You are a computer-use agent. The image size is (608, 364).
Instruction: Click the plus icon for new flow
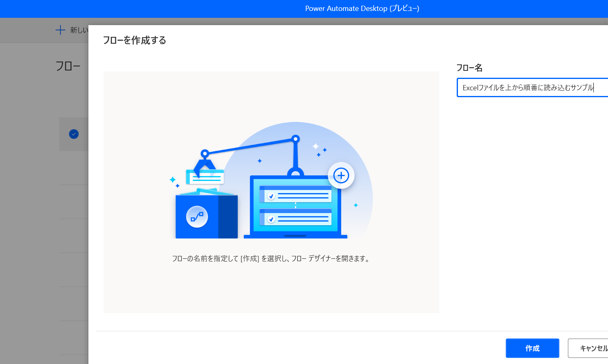point(60,30)
